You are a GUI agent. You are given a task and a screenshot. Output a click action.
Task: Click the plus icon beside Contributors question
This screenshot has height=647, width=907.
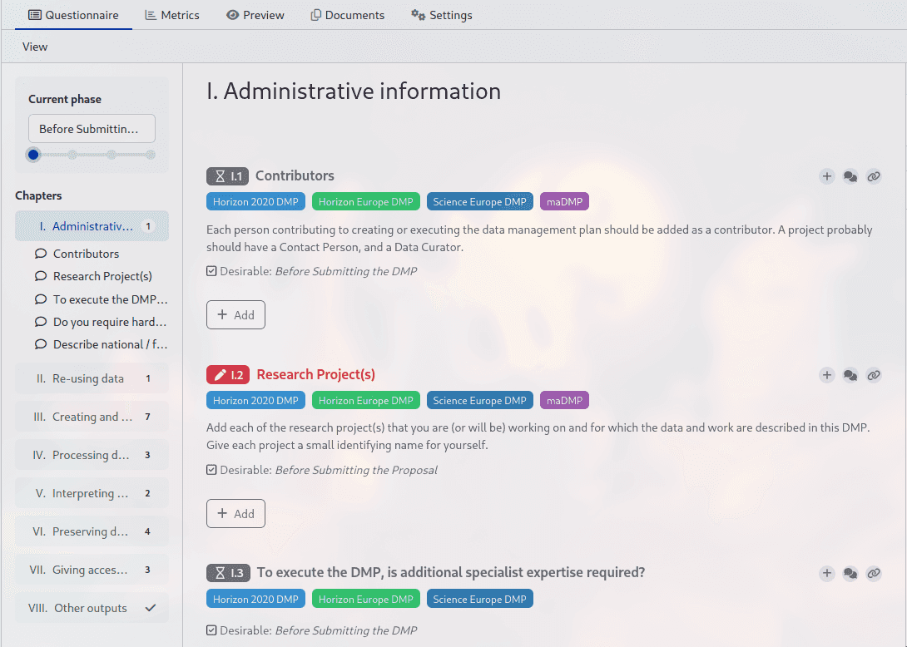(x=826, y=176)
